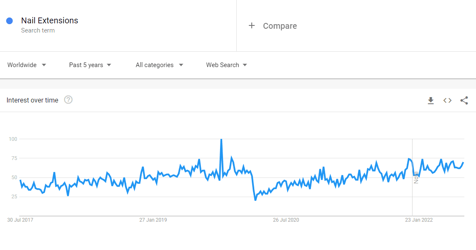Open the All categories dropdown
Viewport: 476px width, 250px height.
tap(159, 65)
